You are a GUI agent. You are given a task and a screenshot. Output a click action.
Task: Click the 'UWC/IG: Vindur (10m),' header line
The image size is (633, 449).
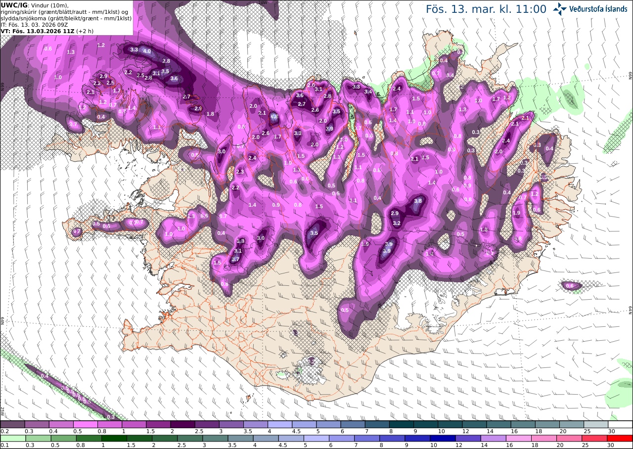pyautogui.click(x=35, y=5)
